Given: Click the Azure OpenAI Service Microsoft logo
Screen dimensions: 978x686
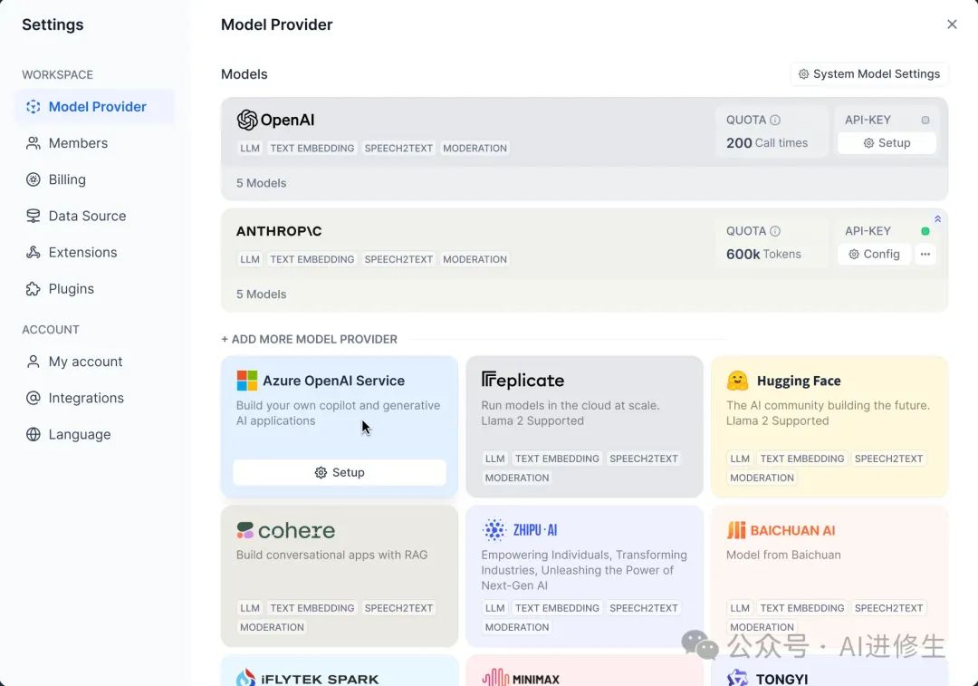Looking at the screenshot, I should (247, 381).
